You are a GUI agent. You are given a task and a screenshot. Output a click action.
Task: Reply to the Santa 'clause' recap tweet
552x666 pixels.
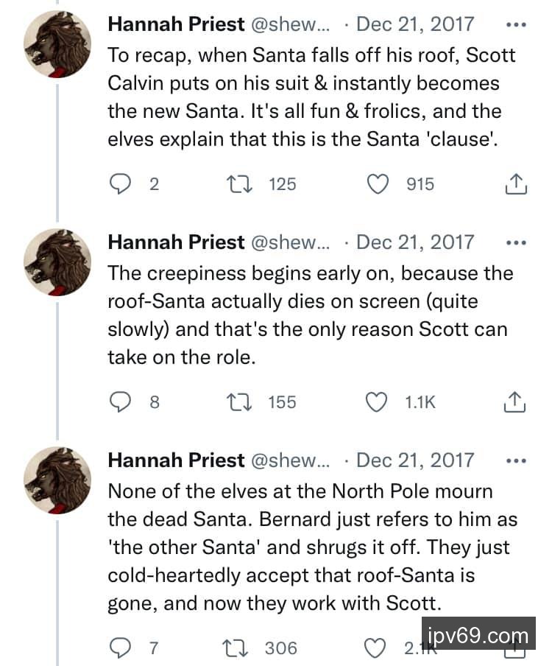(119, 184)
